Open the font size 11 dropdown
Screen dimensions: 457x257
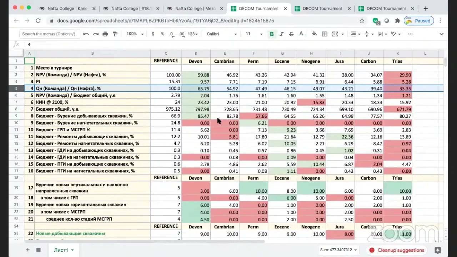pyautogui.click(x=254, y=34)
